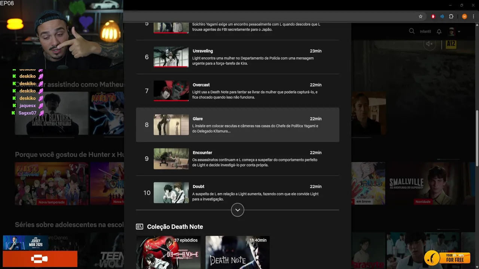Click the 'Overcast' episode title
The height and width of the screenshot is (269, 479).
(201, 85)
